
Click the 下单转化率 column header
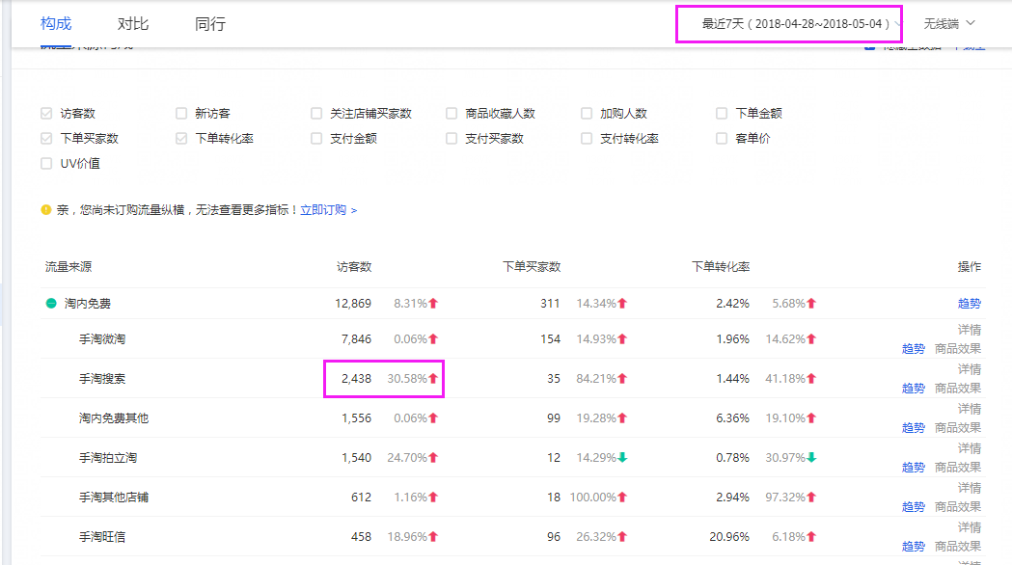(721, 267)
